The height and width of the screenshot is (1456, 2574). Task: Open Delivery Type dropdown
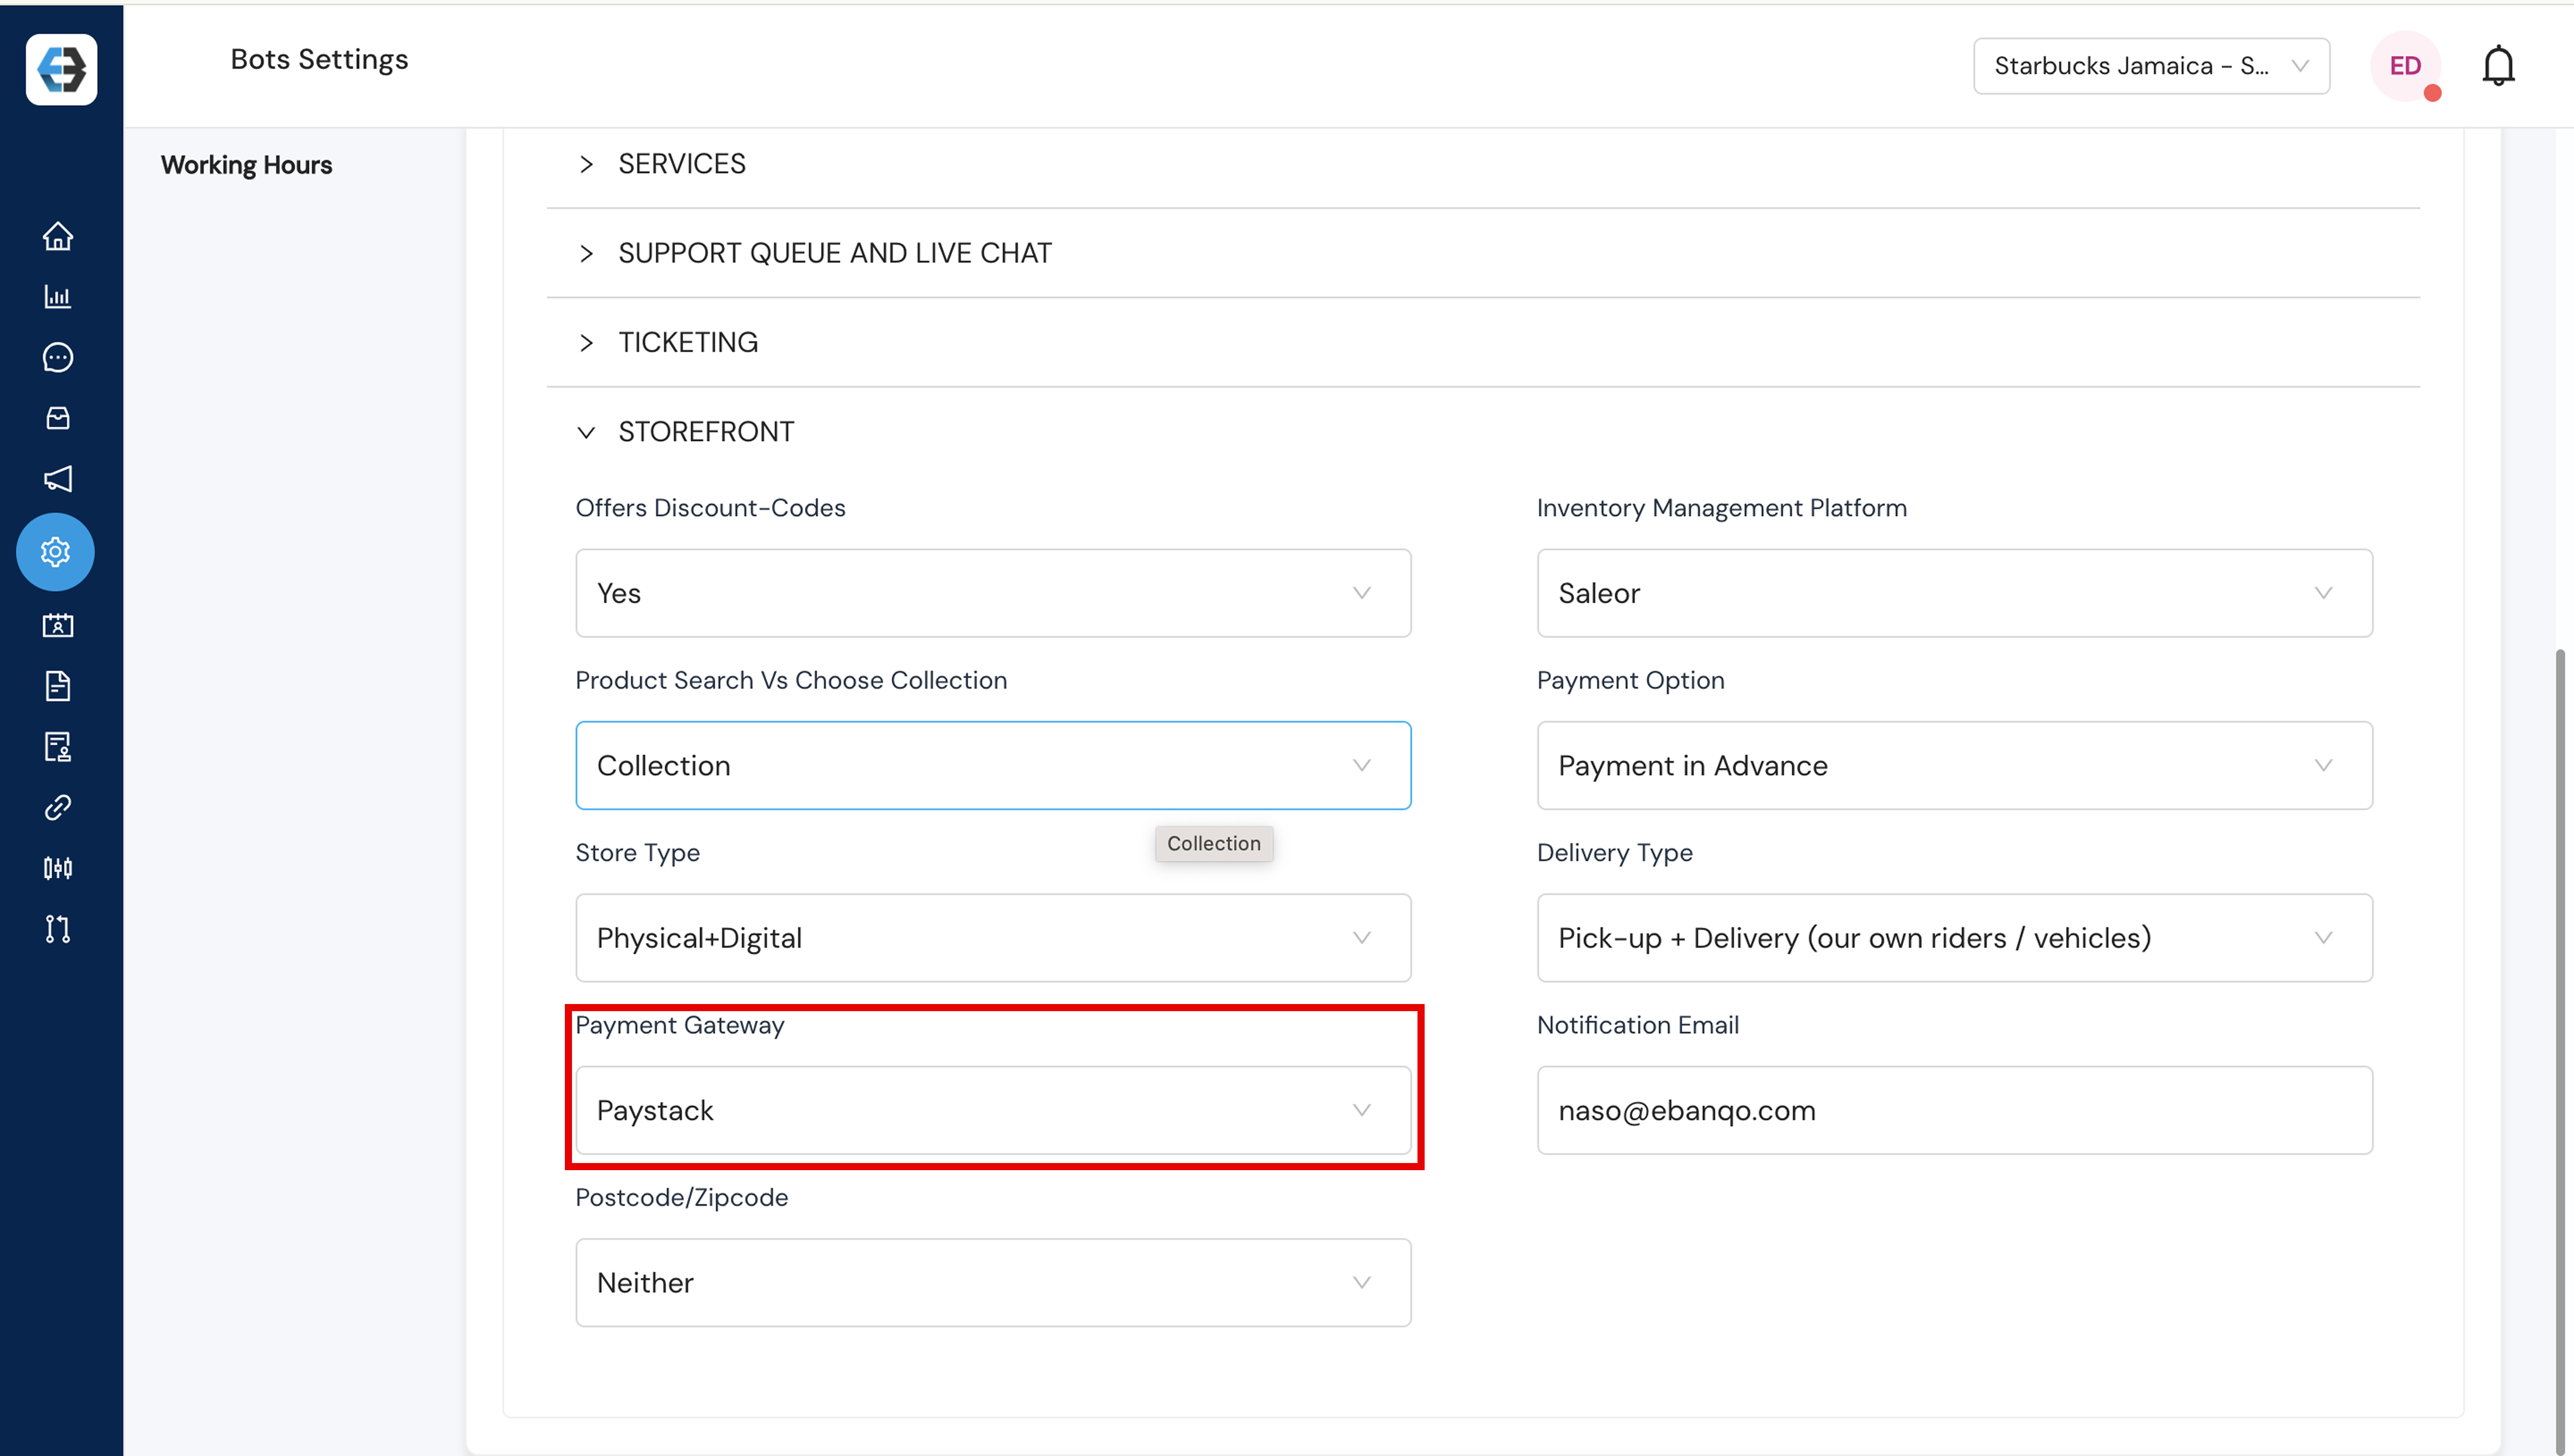point(1954,938)
